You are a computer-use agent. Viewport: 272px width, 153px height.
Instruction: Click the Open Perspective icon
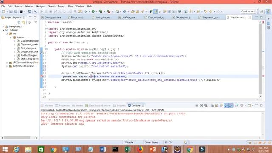click(x=262, y=11)
